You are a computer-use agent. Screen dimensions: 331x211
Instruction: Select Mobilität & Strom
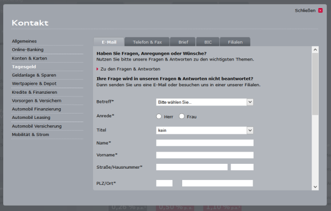(31, 134)
